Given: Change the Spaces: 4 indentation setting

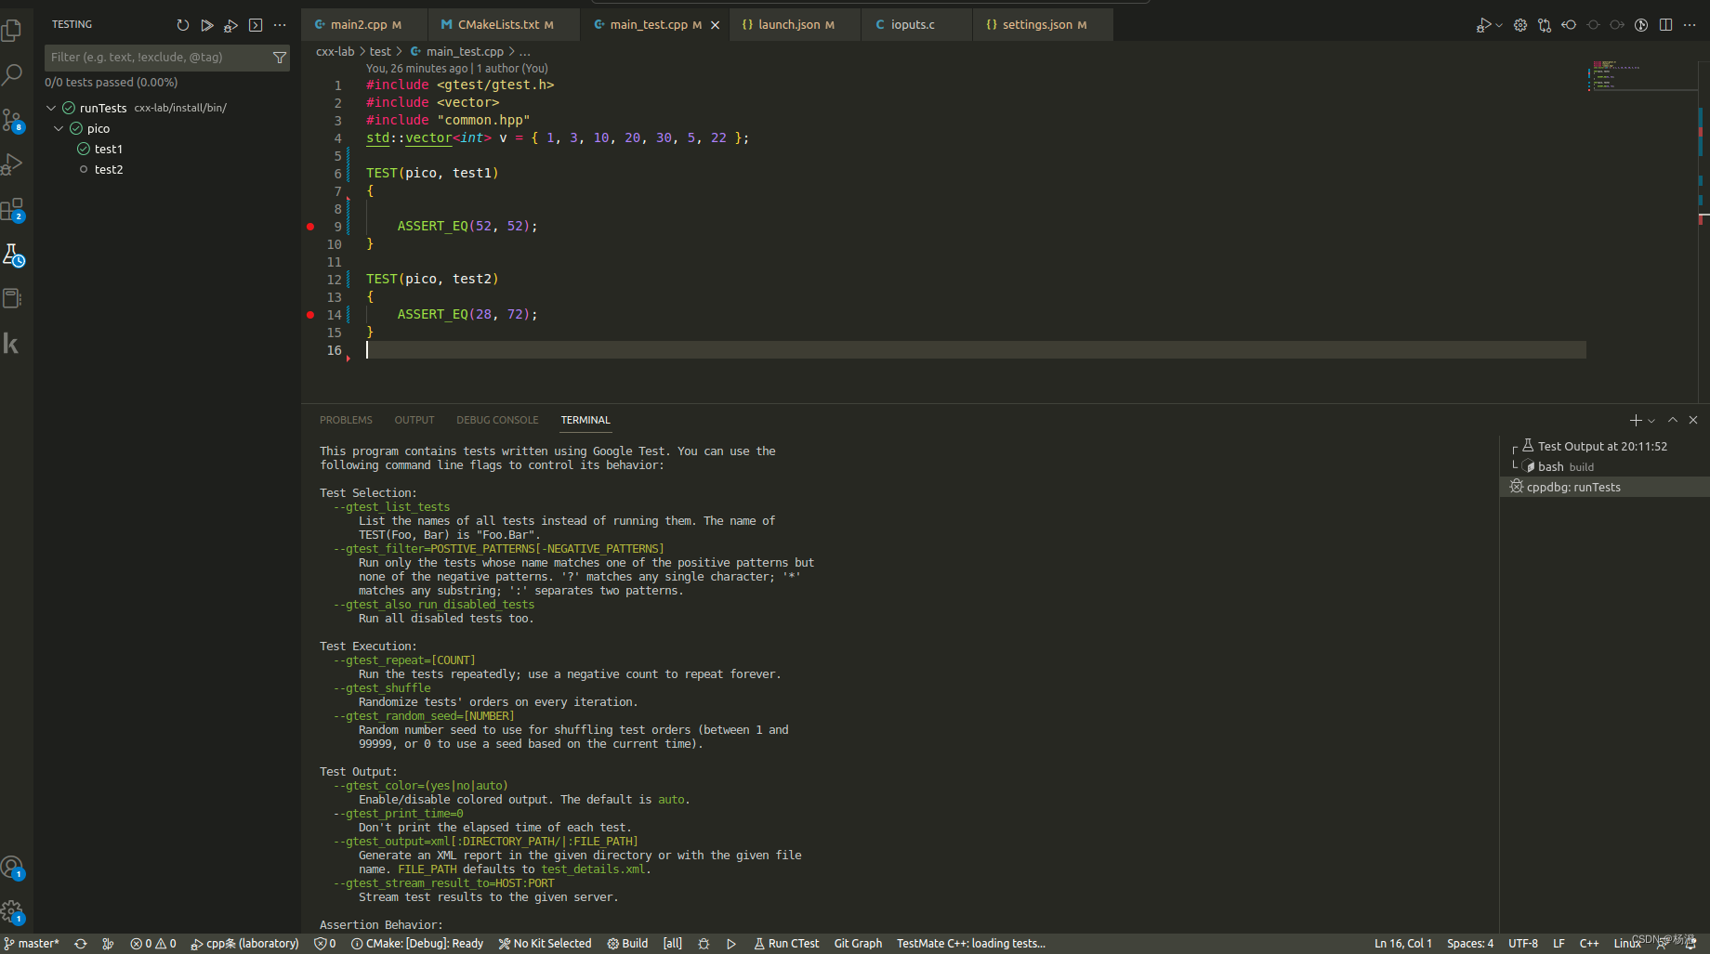Looking at the screenshot, I should coord(1470,944).
